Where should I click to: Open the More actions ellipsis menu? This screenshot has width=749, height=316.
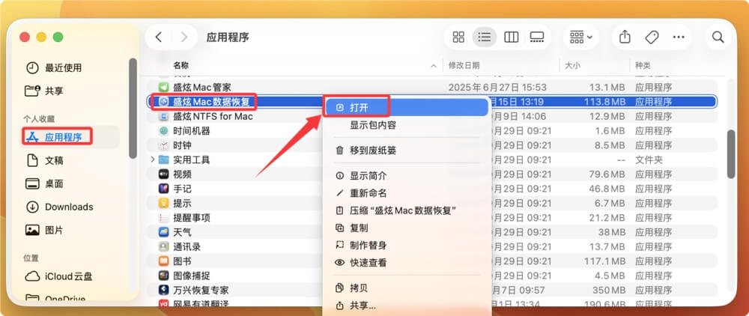(x=679, y=37)
